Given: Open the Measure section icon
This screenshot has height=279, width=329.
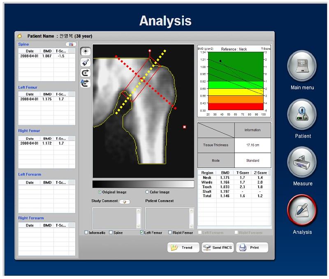Looking at the screenshot, I should (x=302, y=163).
